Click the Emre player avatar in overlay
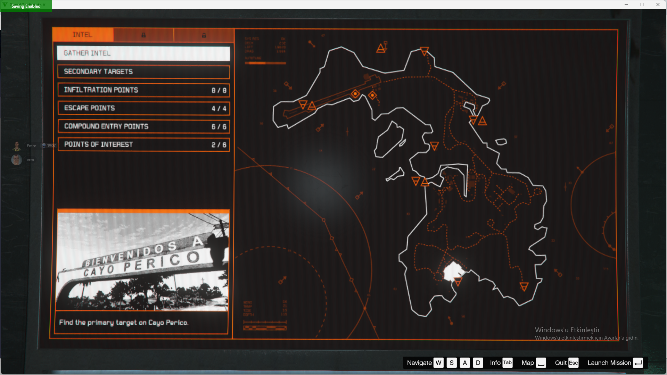Screen dimensions: 667x375 [17, 146]
